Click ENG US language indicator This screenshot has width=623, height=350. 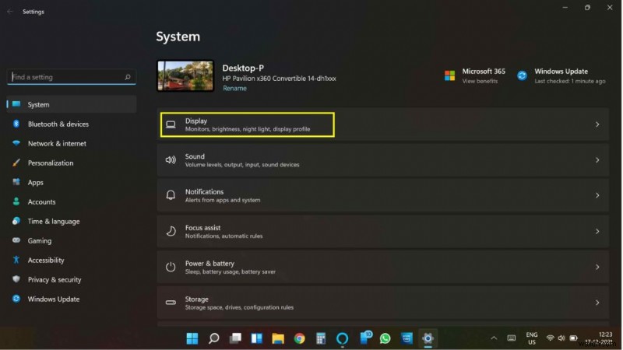point(532,338)
